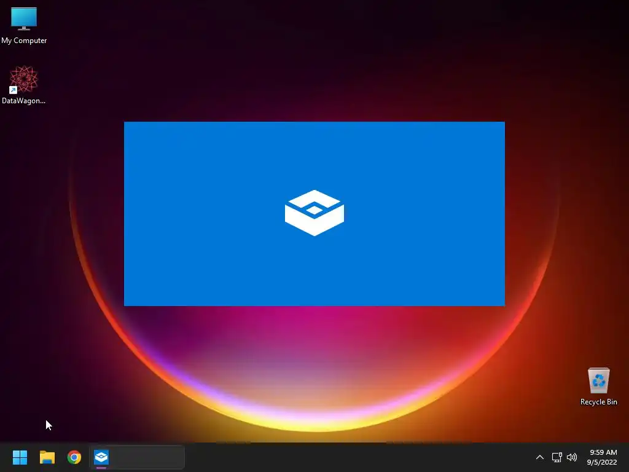Launch Google Chrome from the taskbar
Image resolution: width=629 pixels, height=472 pixels.
pyautogui.click(x=74, y=457)
